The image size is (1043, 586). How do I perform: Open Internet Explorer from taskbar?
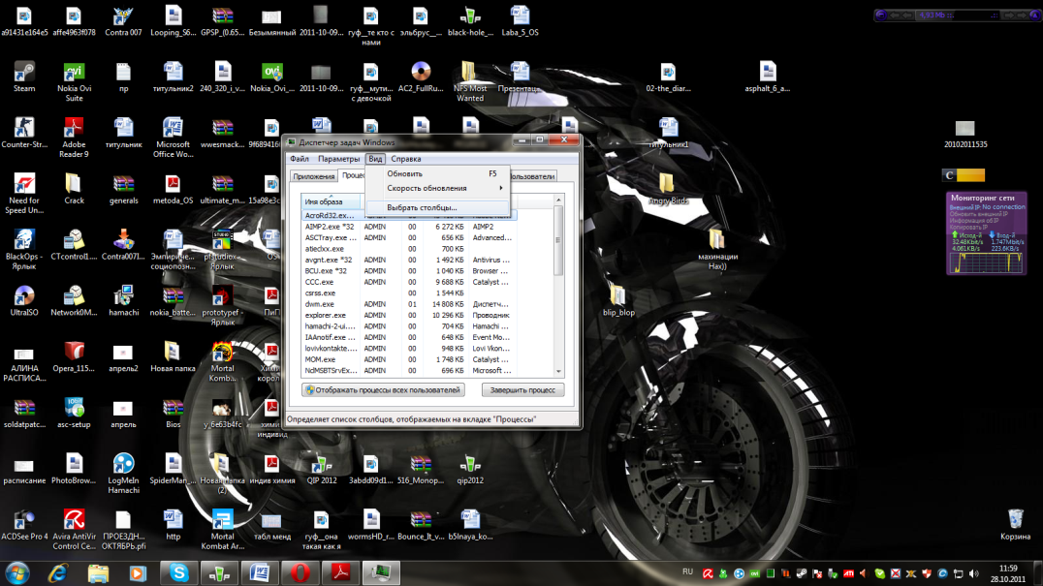(58, 572)
